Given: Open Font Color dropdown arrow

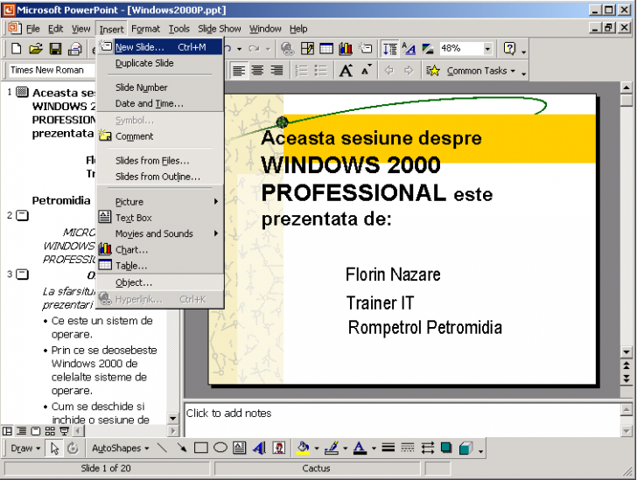Looking at the screenshot, I should point(374,449).
